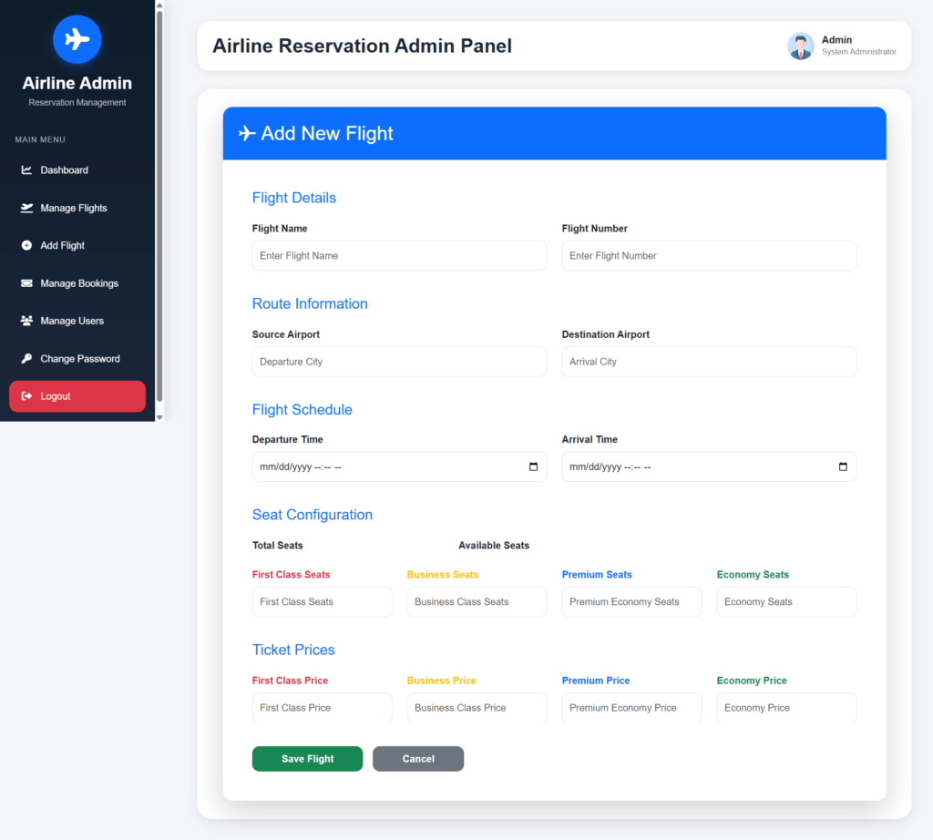Click the sidebar scrollbar thumb
The image size is (933, 840).
159,207
